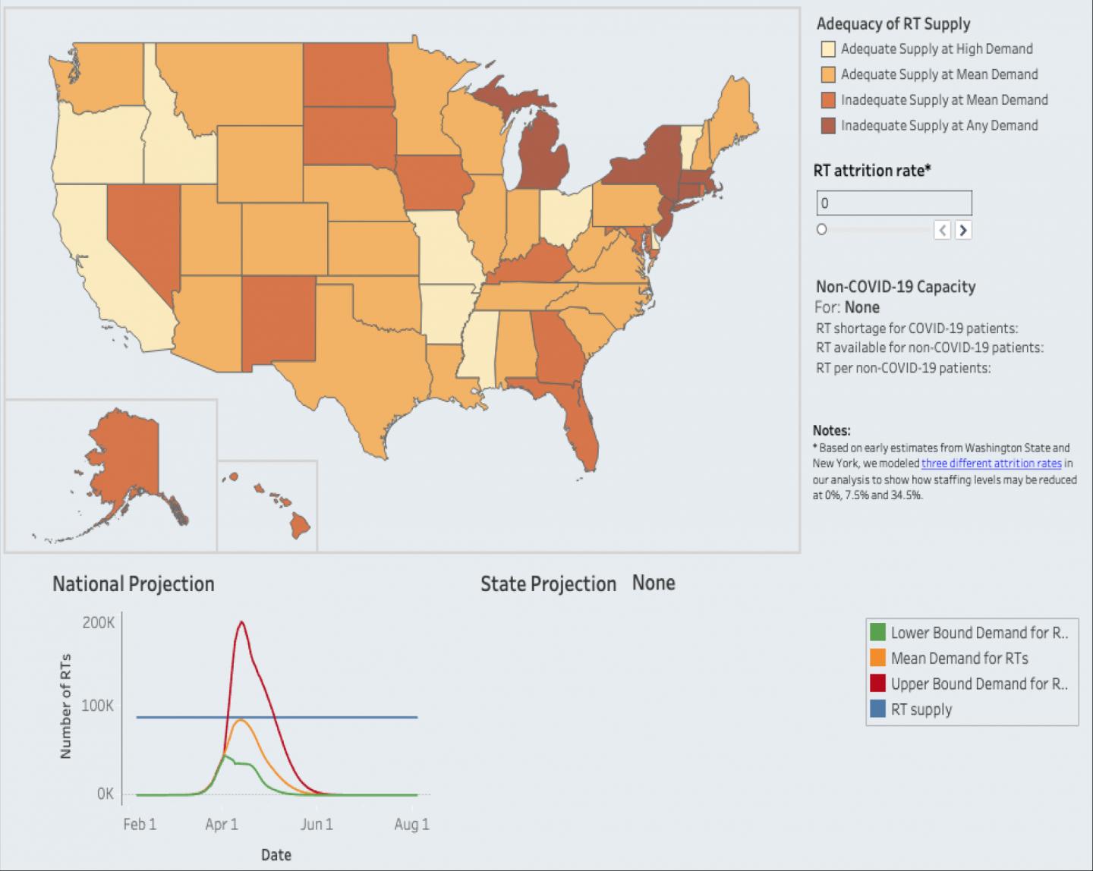
Task: Click the left chevron to decrease attrition rate
Action: [942, 229]
